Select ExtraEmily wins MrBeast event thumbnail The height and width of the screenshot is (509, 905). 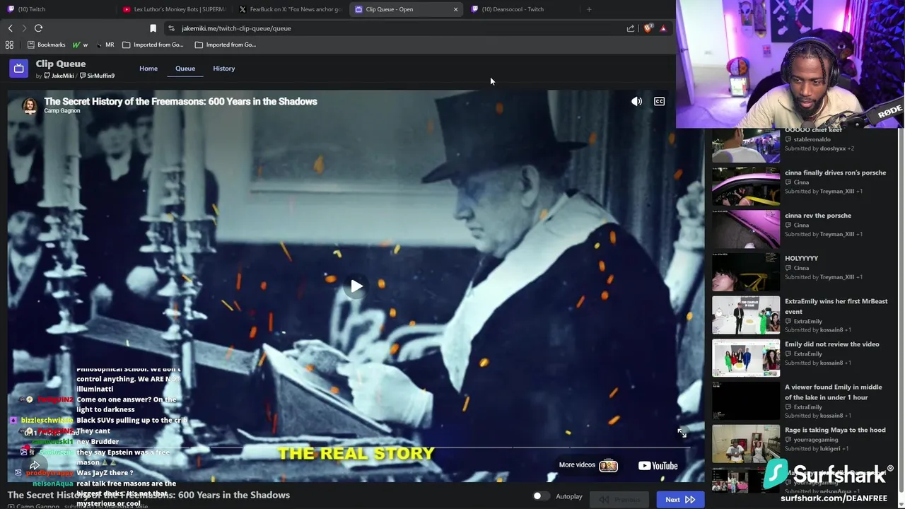click(745, 315)
